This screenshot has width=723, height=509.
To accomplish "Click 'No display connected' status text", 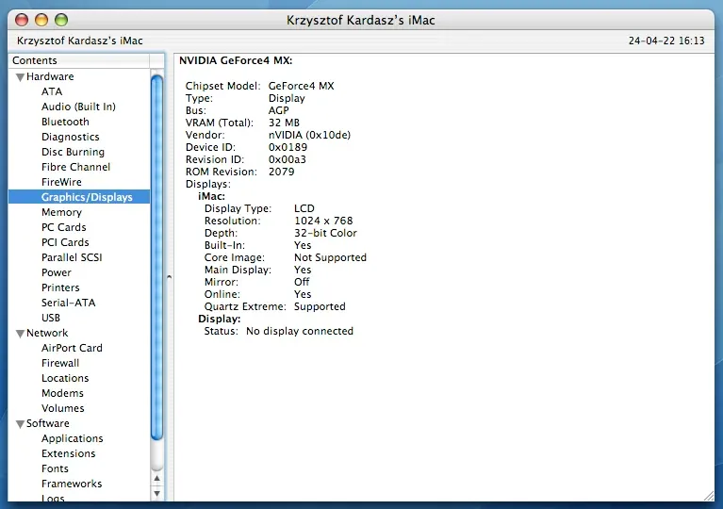I will [300, 331].
